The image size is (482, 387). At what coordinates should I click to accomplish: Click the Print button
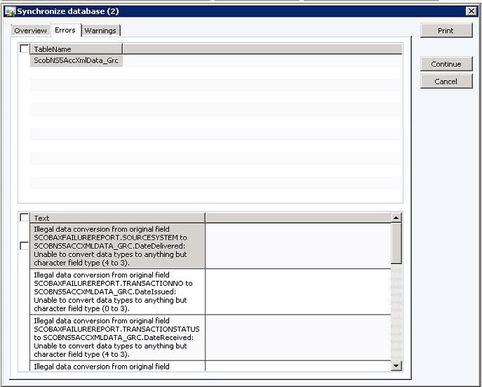(446, 30)
